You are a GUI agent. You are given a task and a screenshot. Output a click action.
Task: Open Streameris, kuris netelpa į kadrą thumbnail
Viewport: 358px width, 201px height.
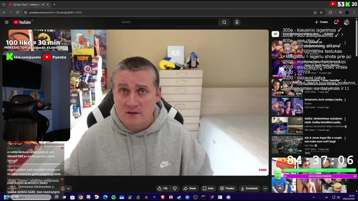pos(287,106)
